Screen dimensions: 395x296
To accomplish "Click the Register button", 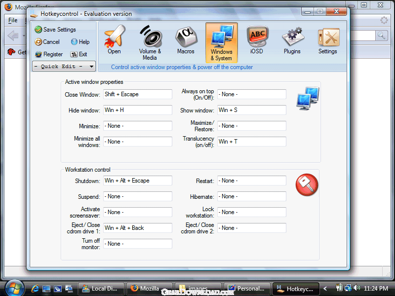I will tap(49, 54).
